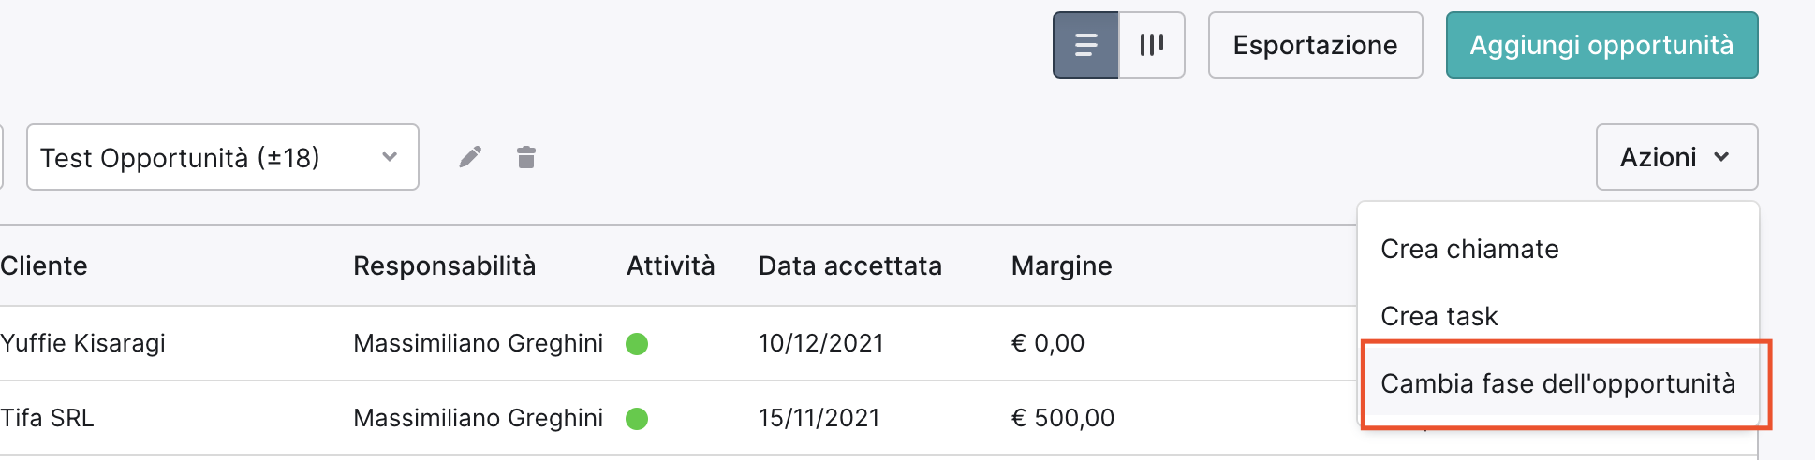Click green activity dot for Yuffie Kisaragi
This screenshot has width=1815, height=460.
coord(637,344)
